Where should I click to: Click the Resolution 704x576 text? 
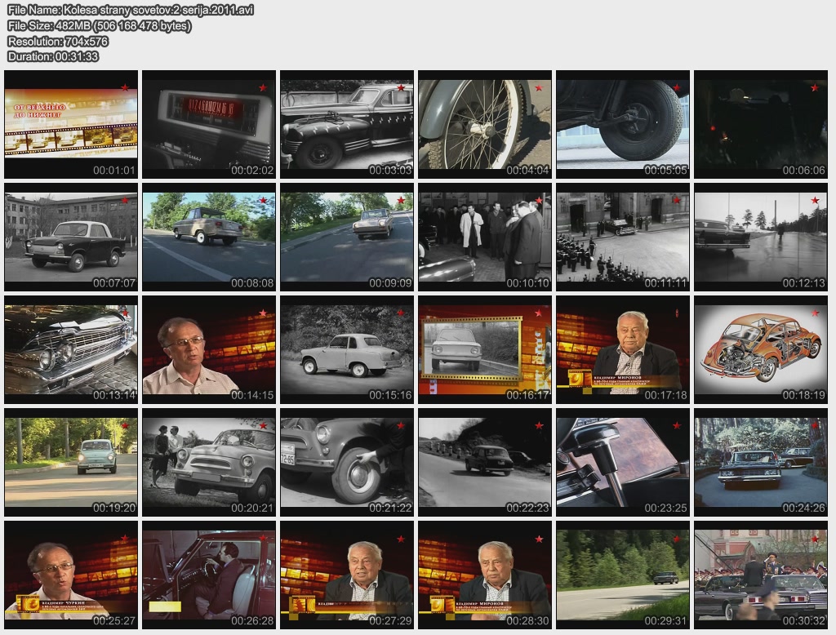coord(58,41)
